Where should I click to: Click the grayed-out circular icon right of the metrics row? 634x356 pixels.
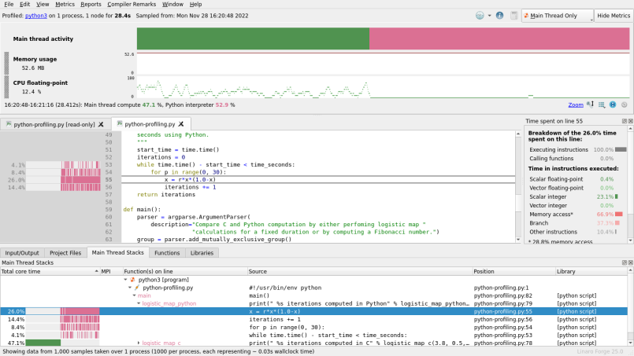(625, 105)
